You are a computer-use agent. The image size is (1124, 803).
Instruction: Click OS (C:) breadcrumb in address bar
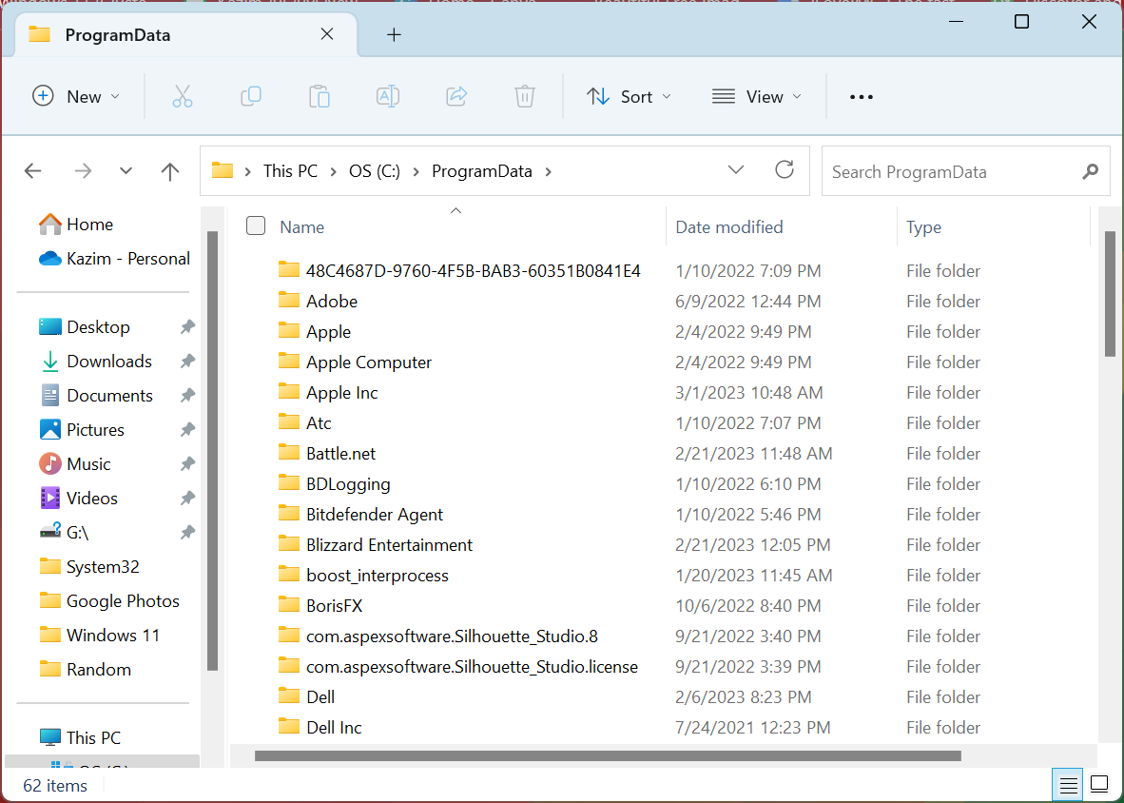click(374, 171)
